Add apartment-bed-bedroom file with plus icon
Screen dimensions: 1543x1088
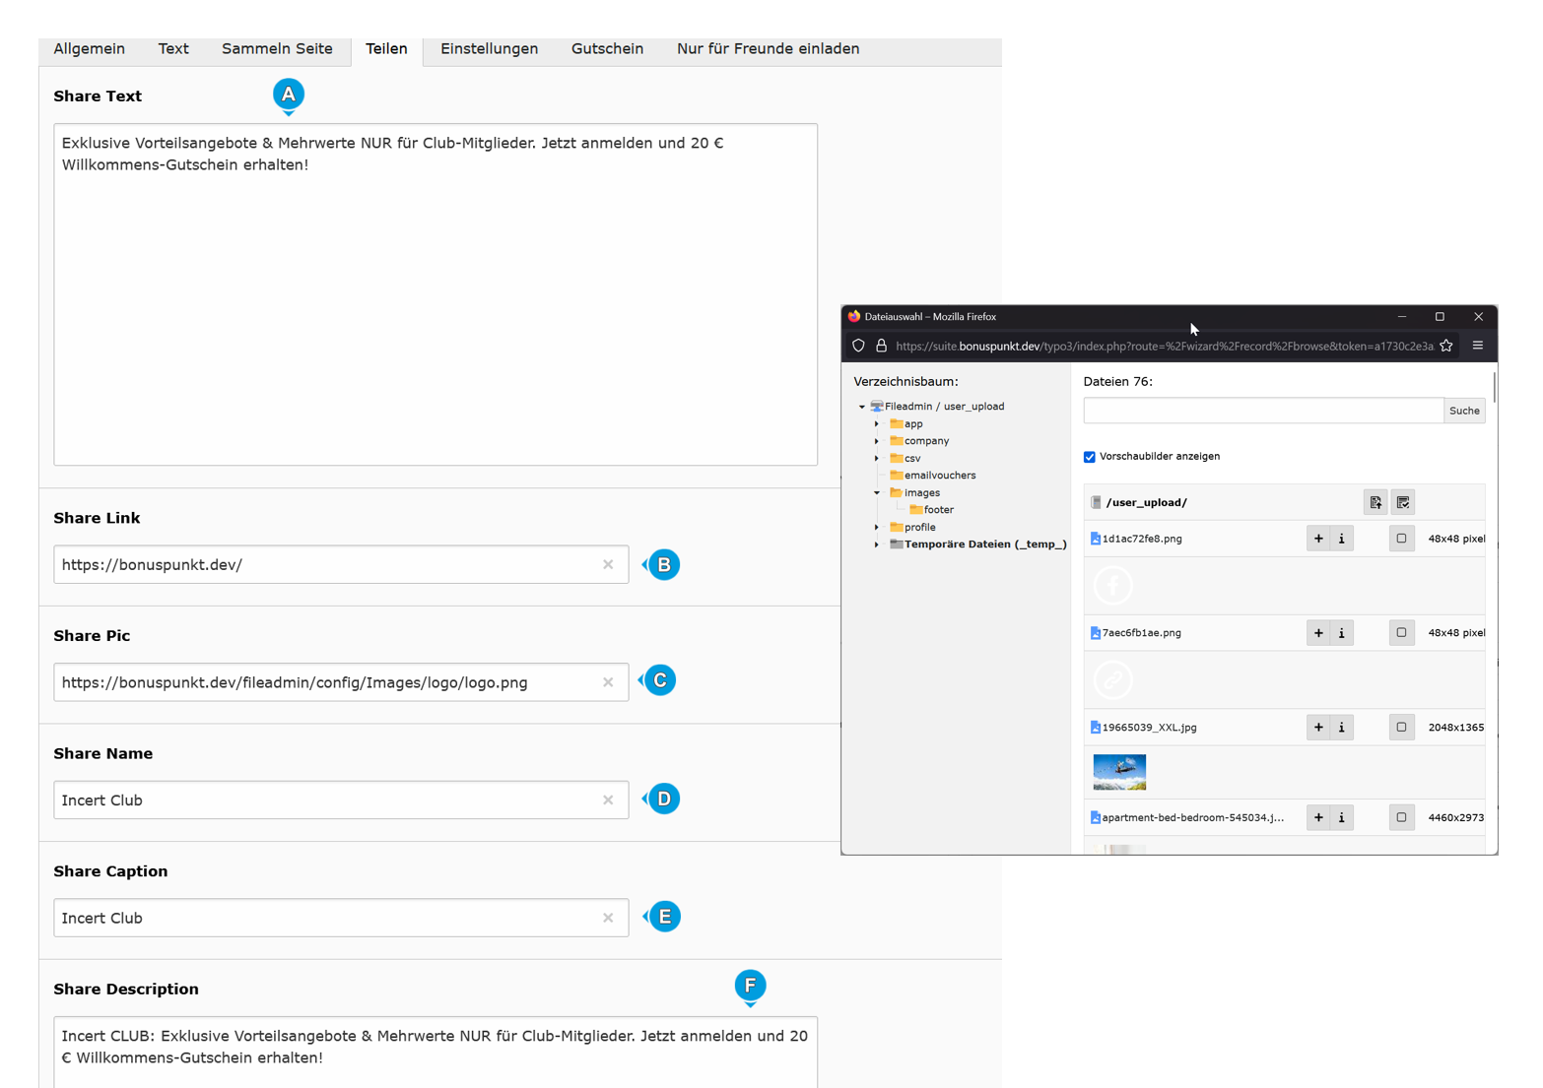[1318, 817]
